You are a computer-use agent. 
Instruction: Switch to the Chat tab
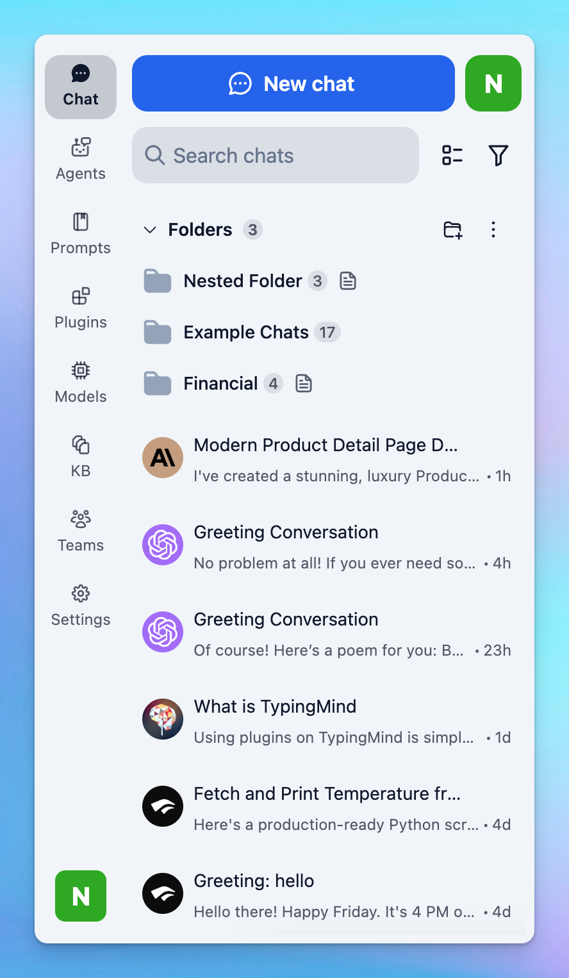click(81, 87)
